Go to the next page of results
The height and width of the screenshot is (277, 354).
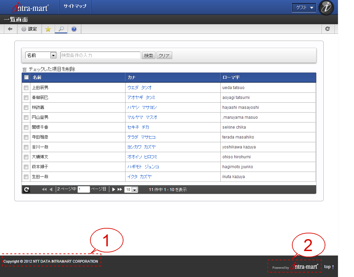pos(114,190)
